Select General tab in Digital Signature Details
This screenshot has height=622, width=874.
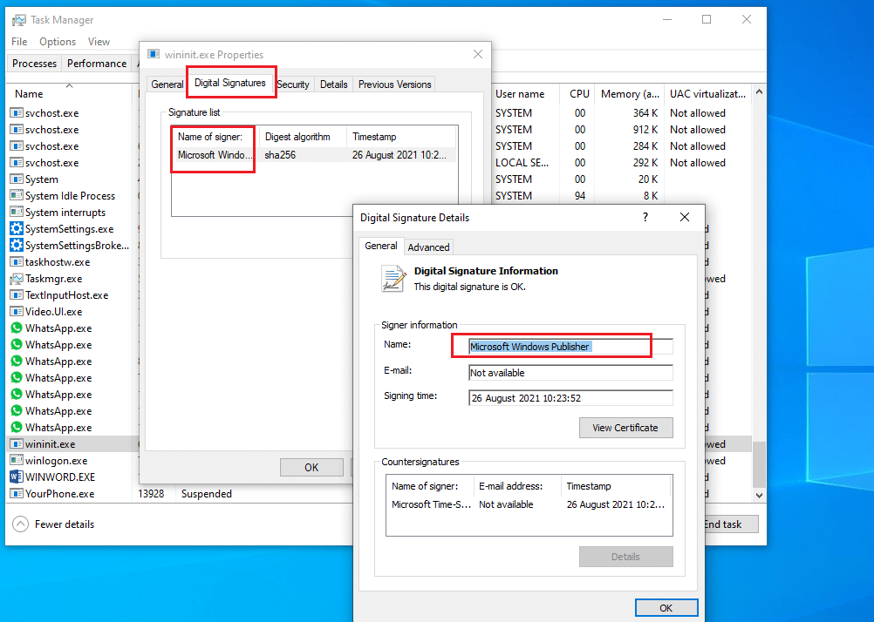(x=380, y=246)
